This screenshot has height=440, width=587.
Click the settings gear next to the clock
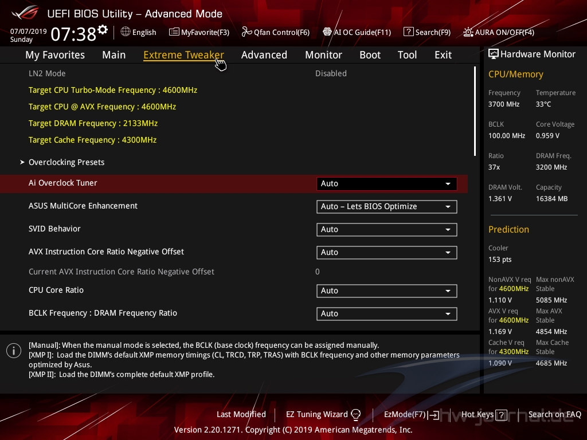pyautogui.click(x=103, y=29)
